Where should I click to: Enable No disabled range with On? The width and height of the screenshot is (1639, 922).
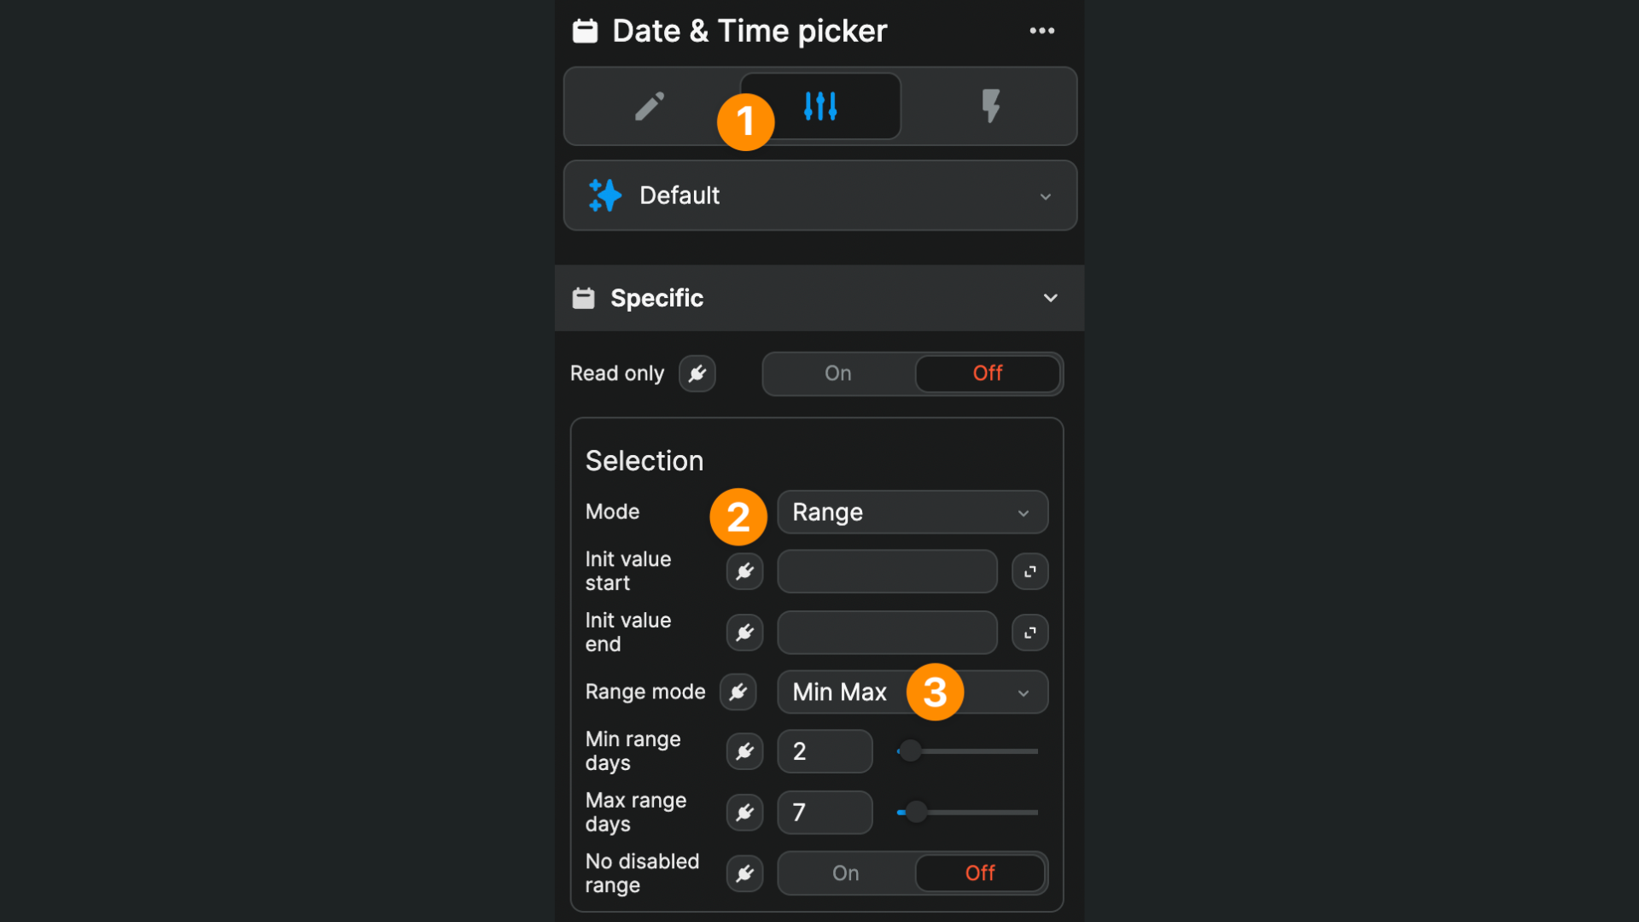[x=845, y=873]
